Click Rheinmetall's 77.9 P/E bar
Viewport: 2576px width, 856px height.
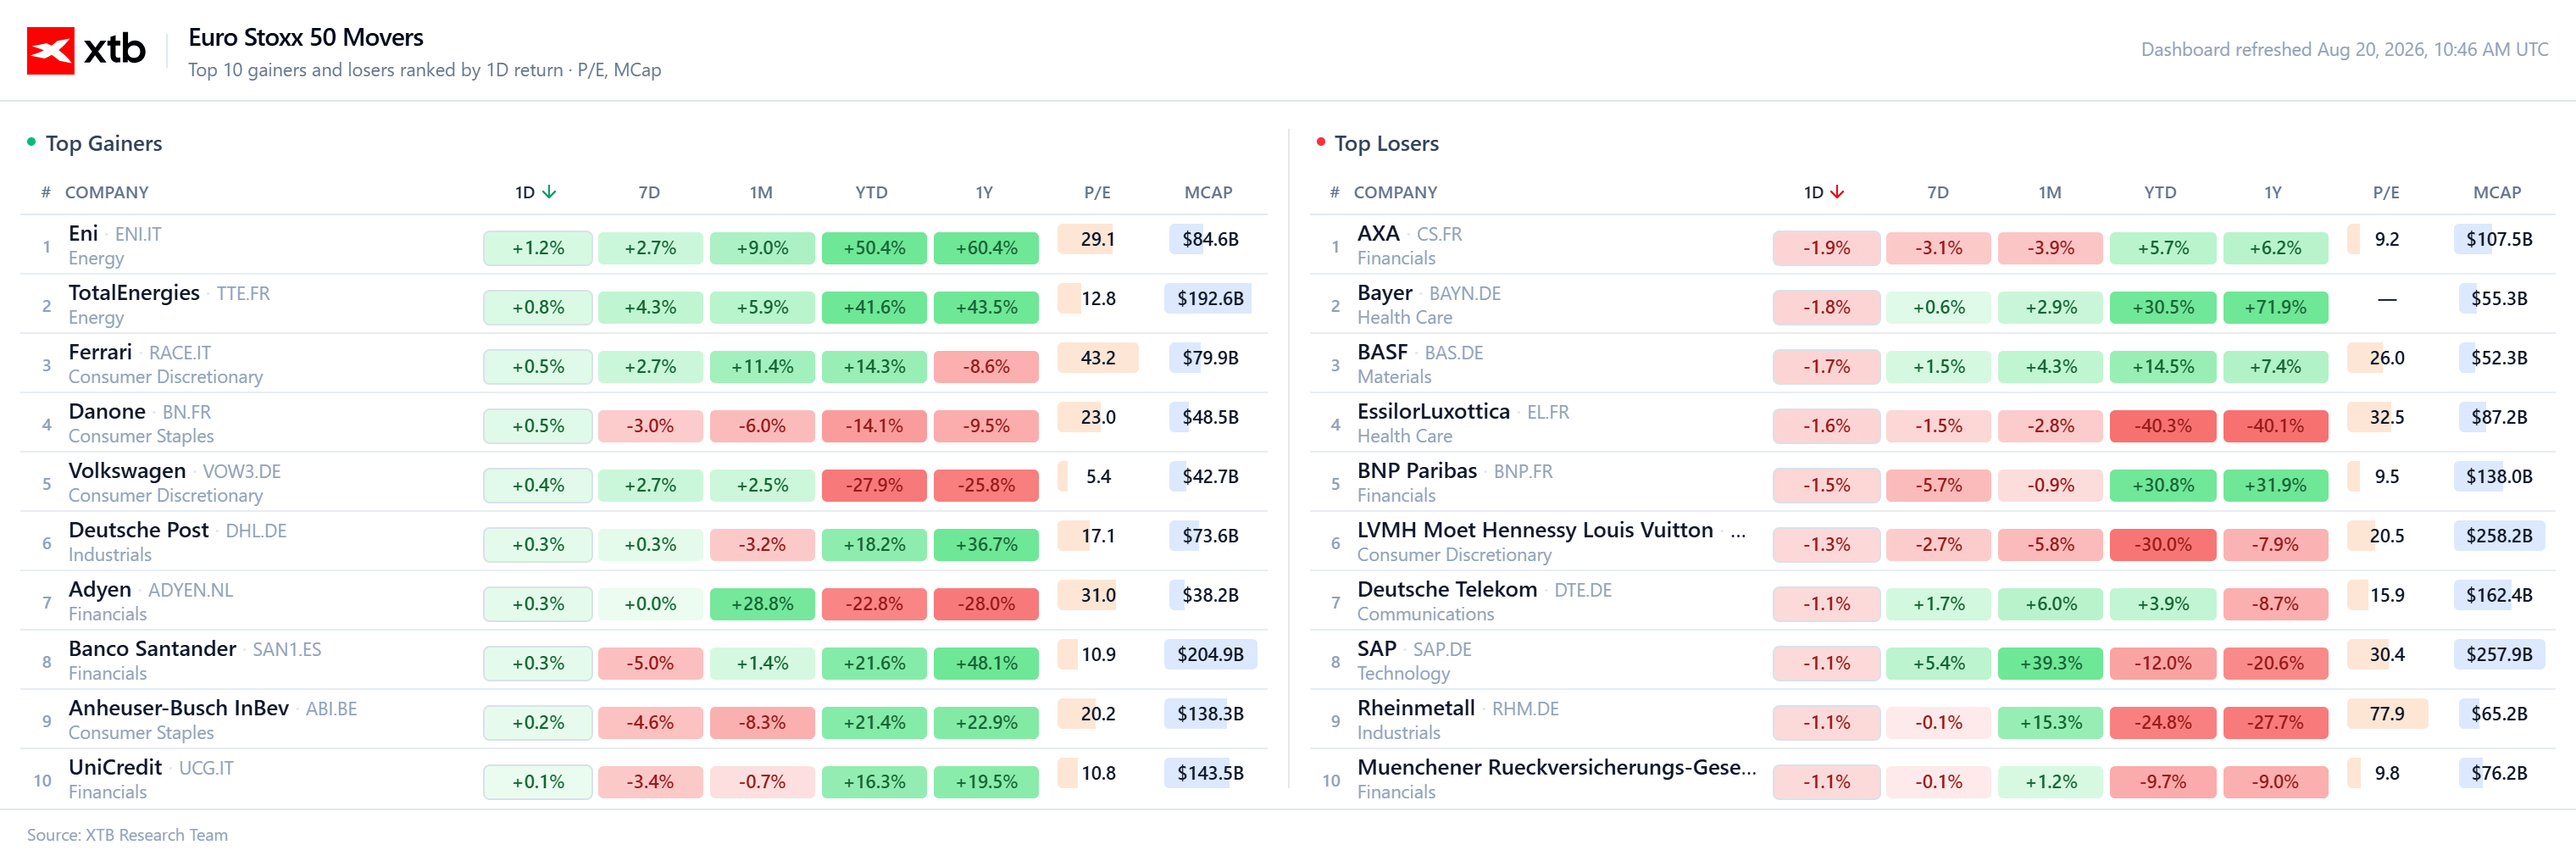pos(2387,714)
